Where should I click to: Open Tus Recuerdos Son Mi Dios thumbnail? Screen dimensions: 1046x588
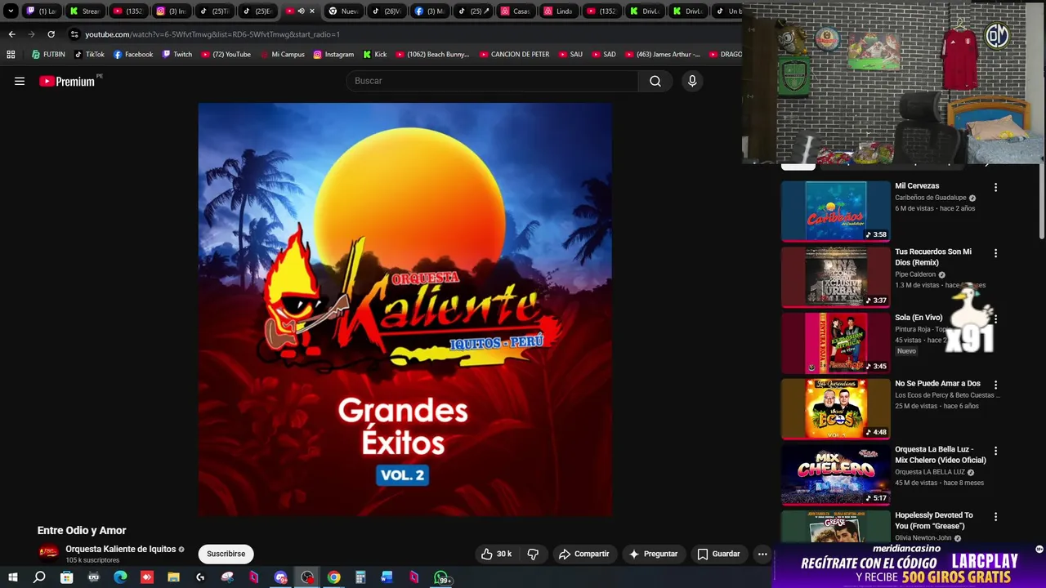[x=836, y=277]
